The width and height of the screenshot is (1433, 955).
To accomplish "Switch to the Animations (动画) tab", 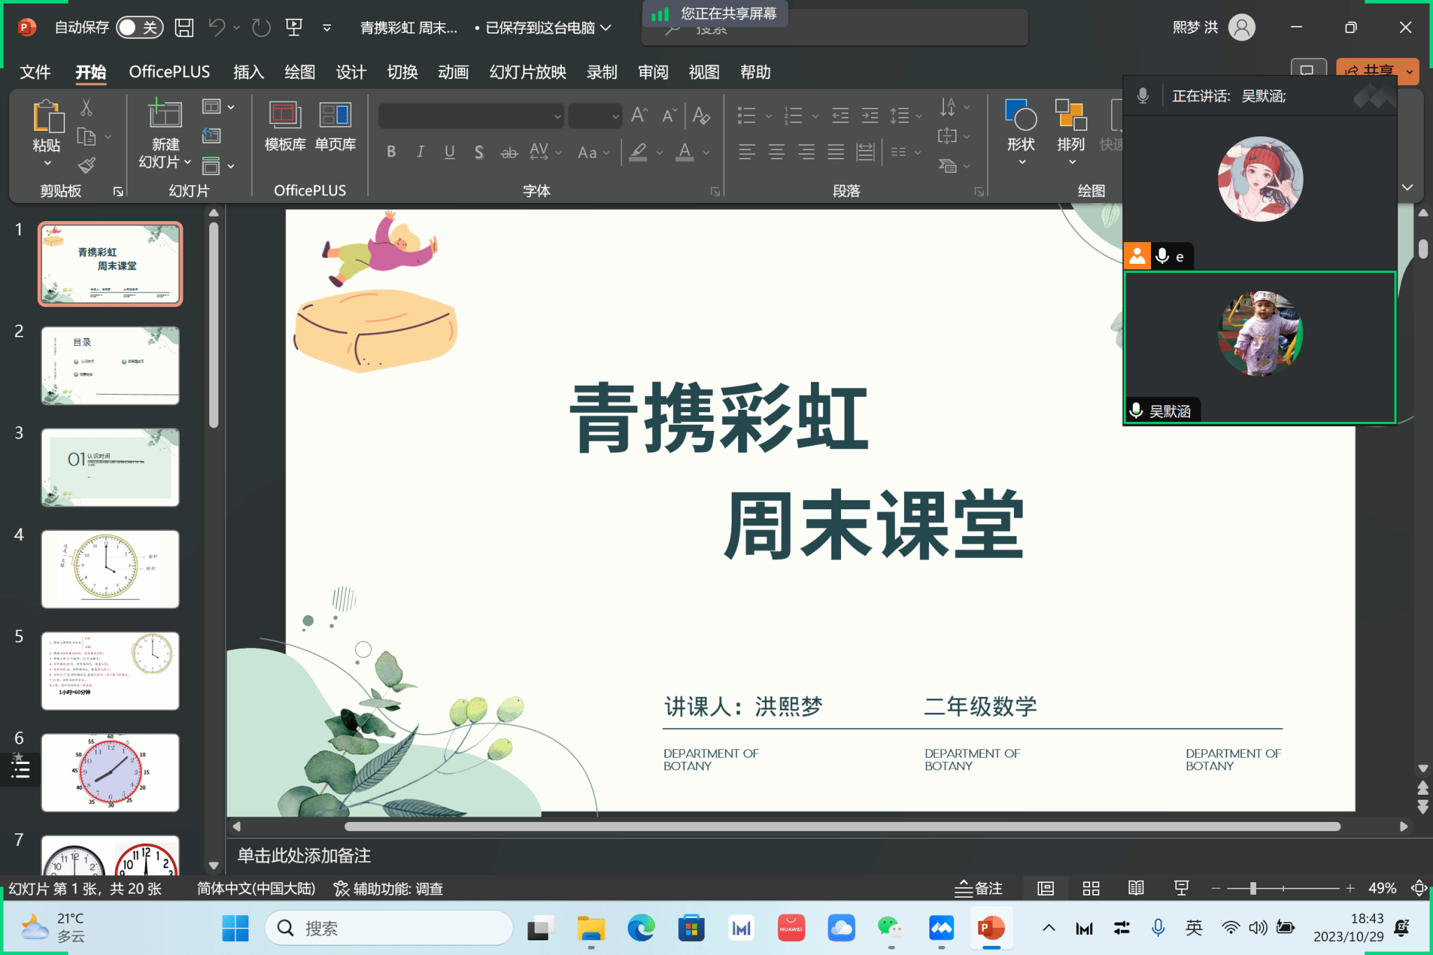I will (453, 72).
